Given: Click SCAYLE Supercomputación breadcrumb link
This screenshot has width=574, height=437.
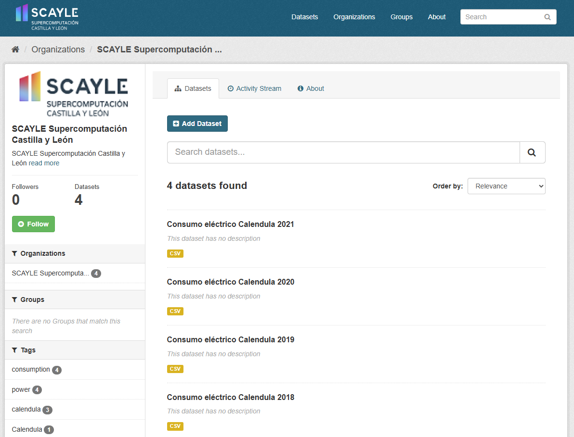Looking at the screenshot, I should point(159,50).
